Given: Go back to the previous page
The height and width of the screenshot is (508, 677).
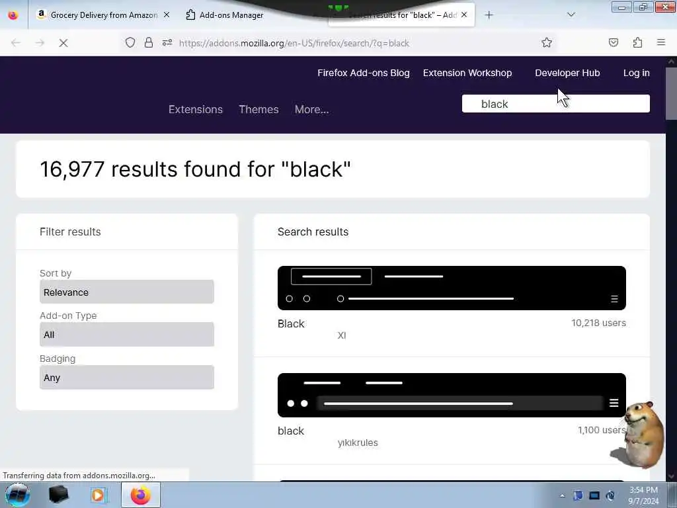Looking at the screenshot, I should [16, 43].
